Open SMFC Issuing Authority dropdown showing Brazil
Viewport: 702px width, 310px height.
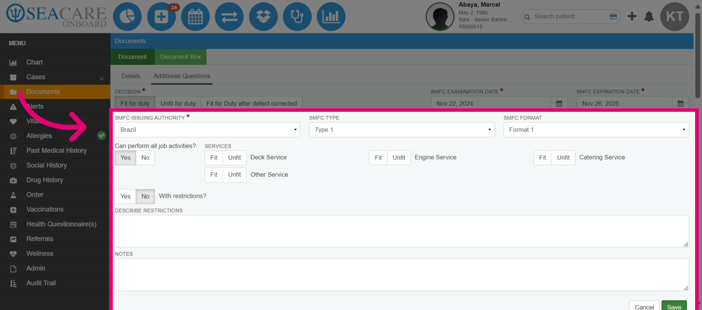207,130
